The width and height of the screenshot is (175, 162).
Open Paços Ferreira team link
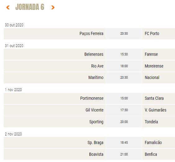[x=91, y=33]
